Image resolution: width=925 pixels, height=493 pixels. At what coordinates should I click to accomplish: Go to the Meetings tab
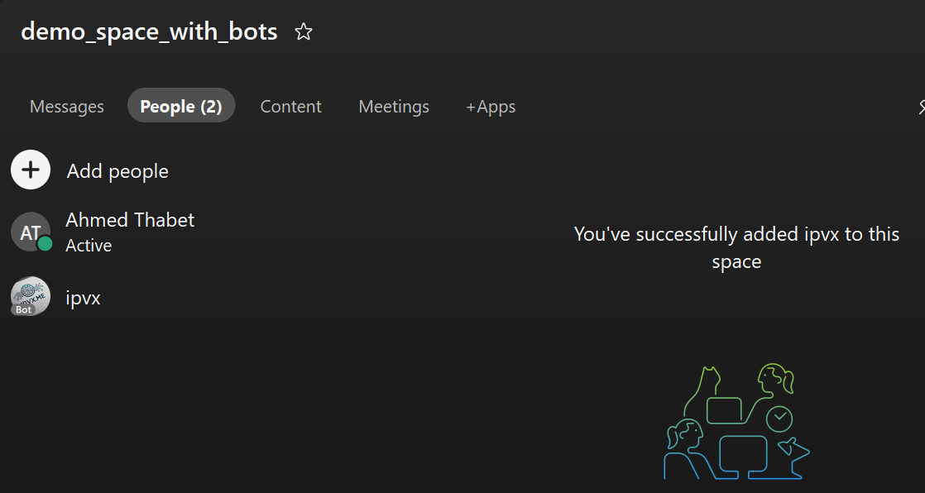[x=394, y=107]
